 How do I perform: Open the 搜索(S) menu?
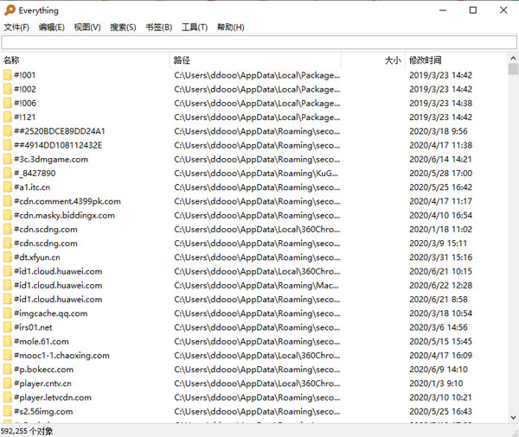coord(123,27)
